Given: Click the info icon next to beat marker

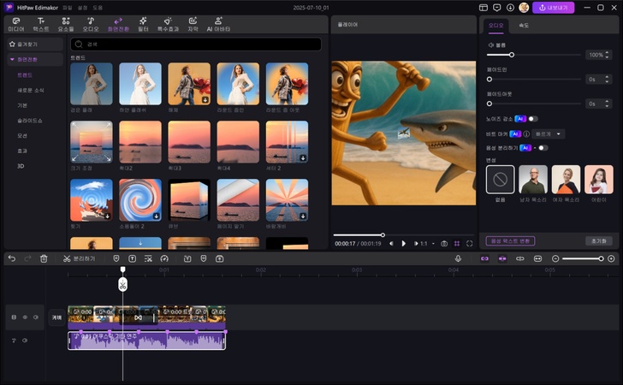Looking at the screenshot, I should tap(526, 134).
